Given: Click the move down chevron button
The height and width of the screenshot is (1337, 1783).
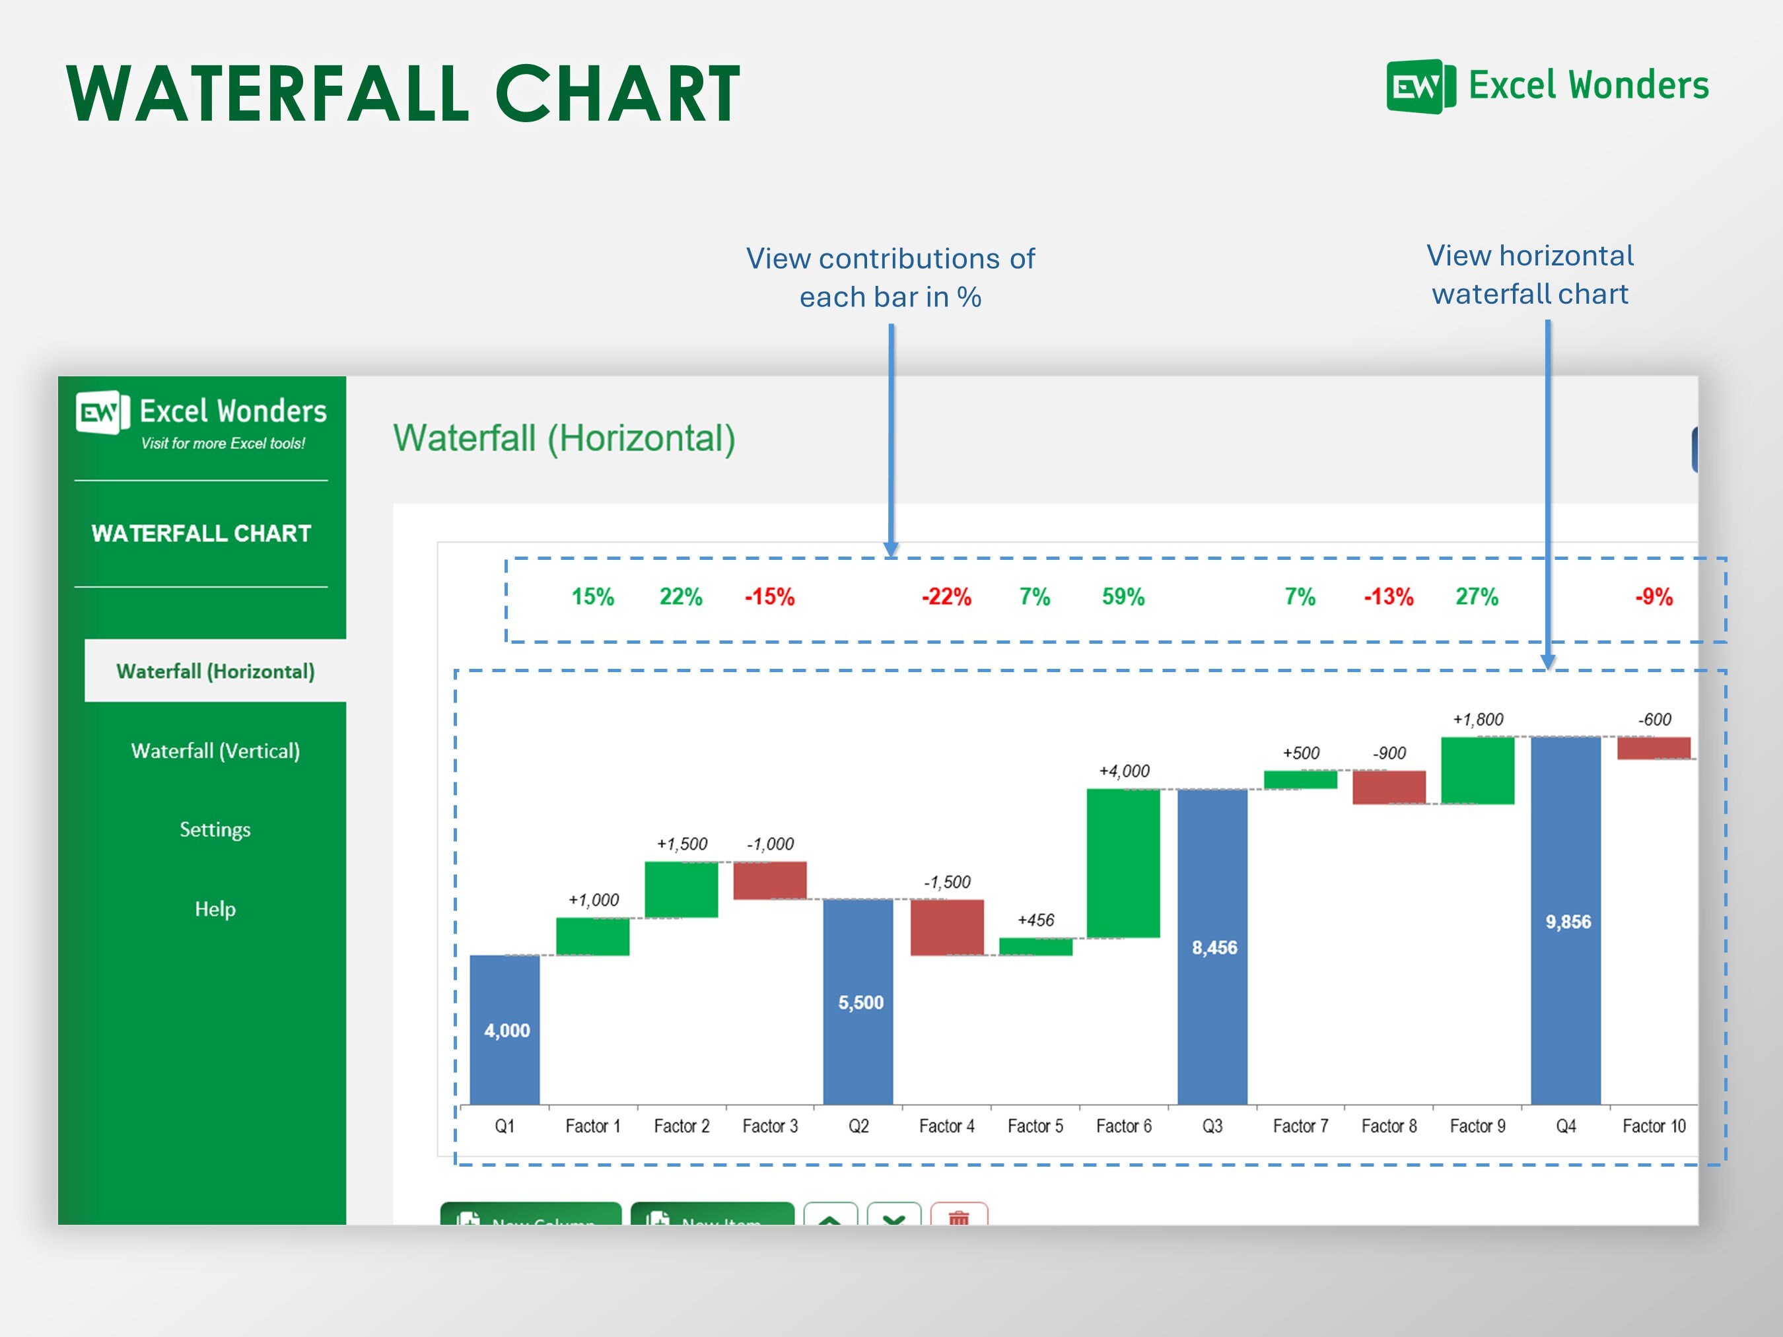Looking at the screenshot, I should (894, 1214).
